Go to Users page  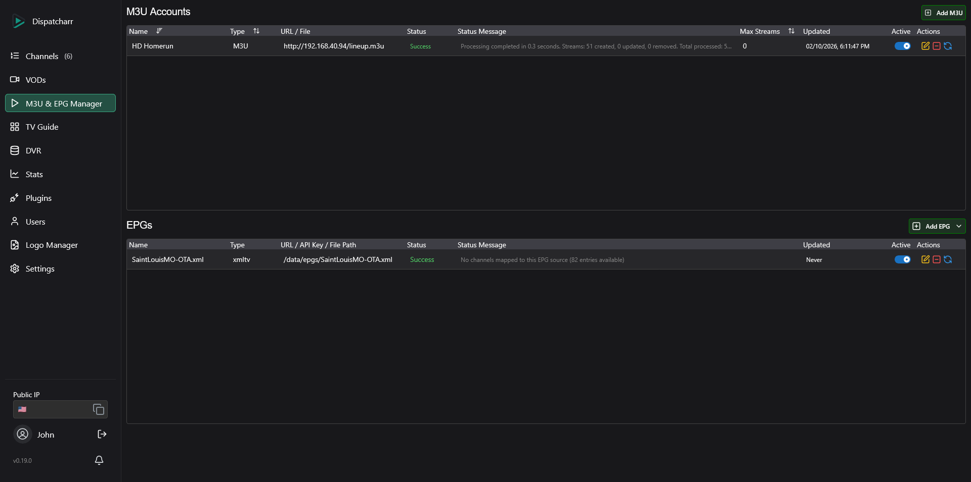[60, 222]
